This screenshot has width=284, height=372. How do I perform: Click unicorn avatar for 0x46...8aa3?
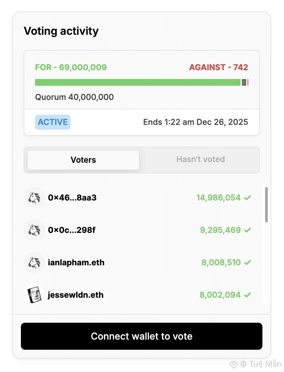click(x=34, y=198)
